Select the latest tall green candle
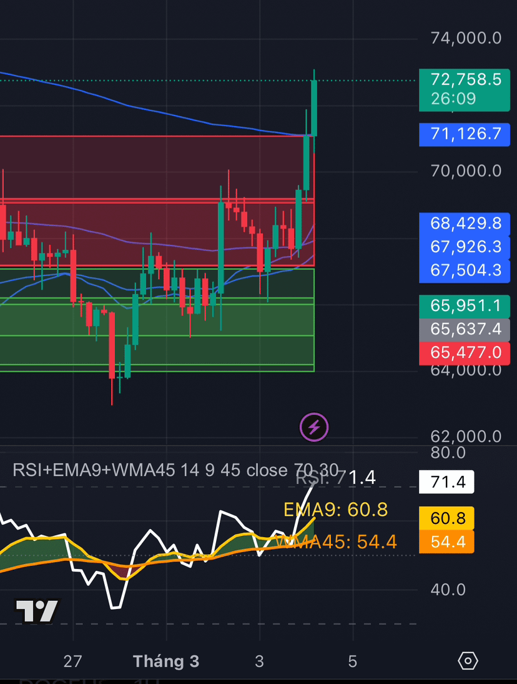The width and height of the screenshot is (517, 684). tap(314, 108)
